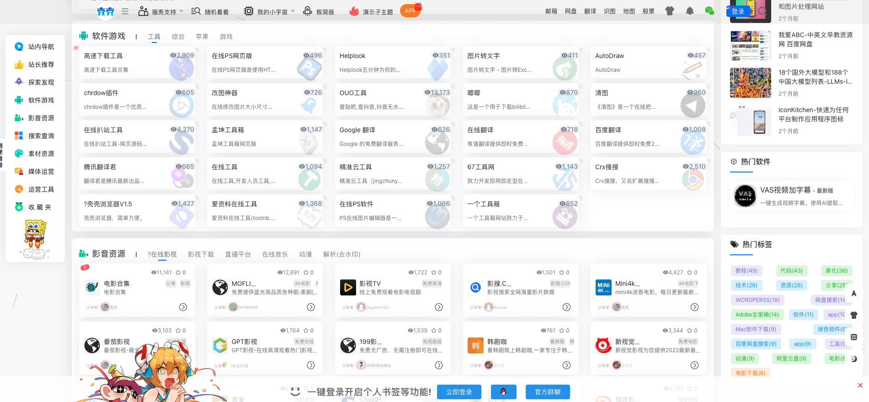Click the QQ penguin button in bottom bar
Viewport: 869px width, 402px height.
[503, 392]
